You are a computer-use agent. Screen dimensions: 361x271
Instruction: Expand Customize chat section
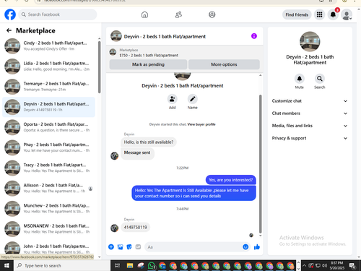tap(310, 101)
